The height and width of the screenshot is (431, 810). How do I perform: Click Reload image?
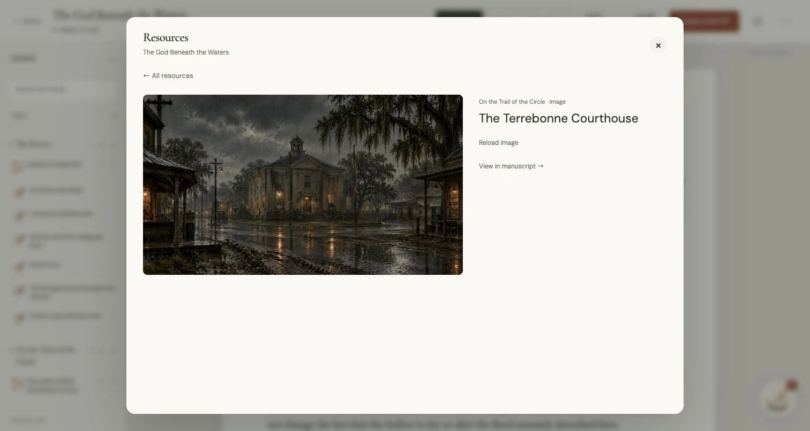click(x=498, y=143)
